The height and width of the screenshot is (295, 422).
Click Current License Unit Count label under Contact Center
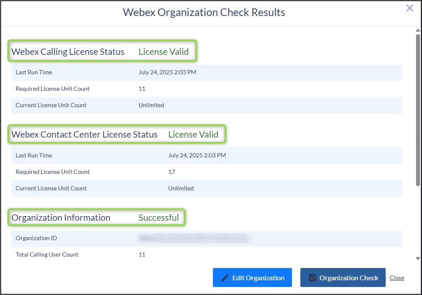pos(51,188)
